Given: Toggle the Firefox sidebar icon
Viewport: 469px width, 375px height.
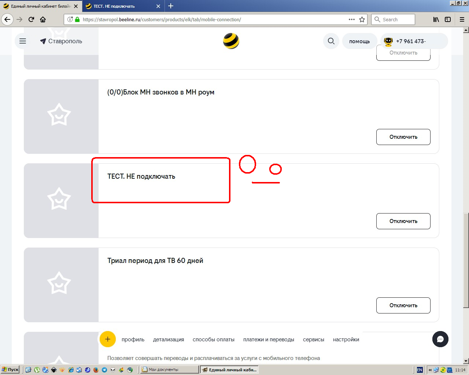Looking at the screenshot, I should (448, 19).
